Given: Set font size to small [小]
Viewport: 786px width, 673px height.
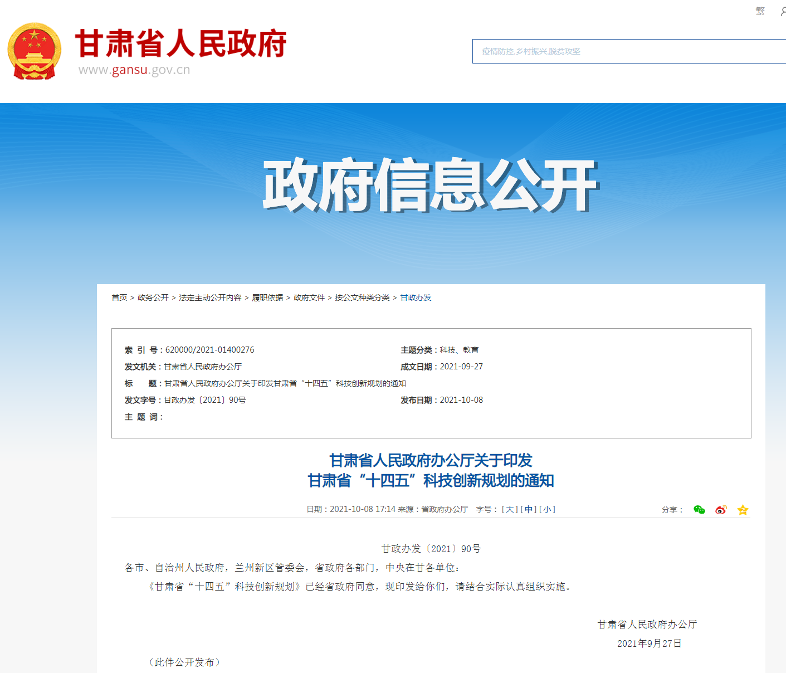Looking at the screenshot, I should [547, 509].
